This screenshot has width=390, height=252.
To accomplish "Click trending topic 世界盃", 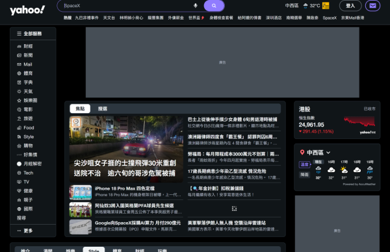I will click(x=196, y=18).
